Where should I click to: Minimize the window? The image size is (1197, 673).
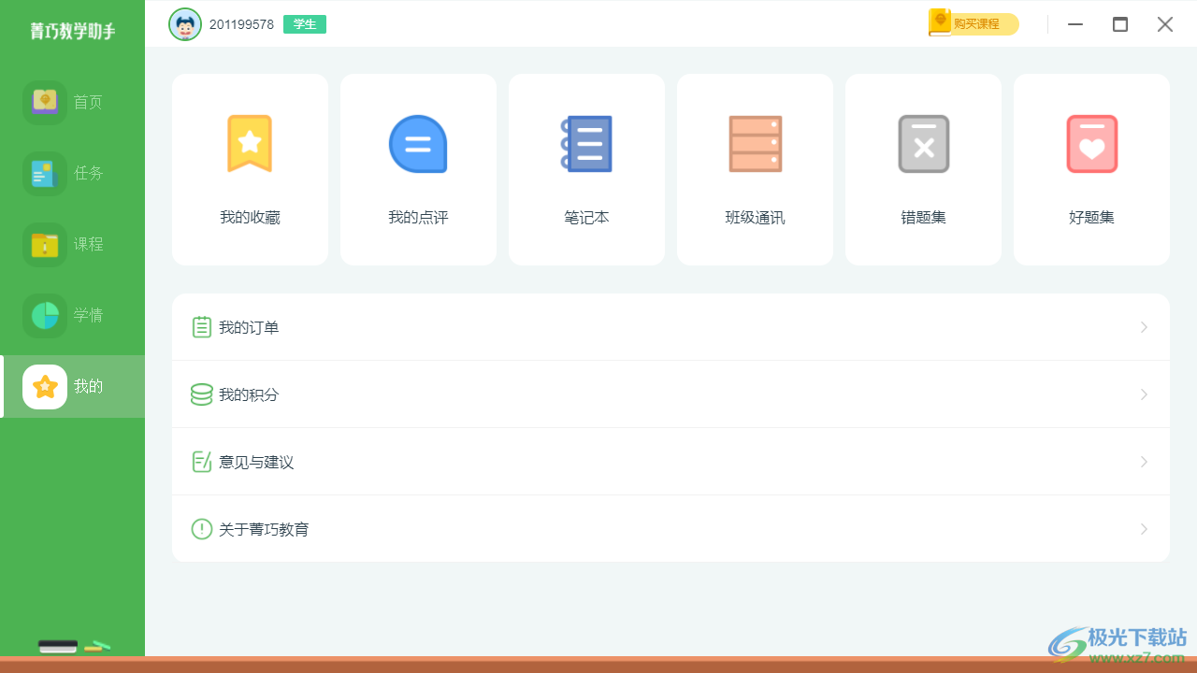[1075, 24]
